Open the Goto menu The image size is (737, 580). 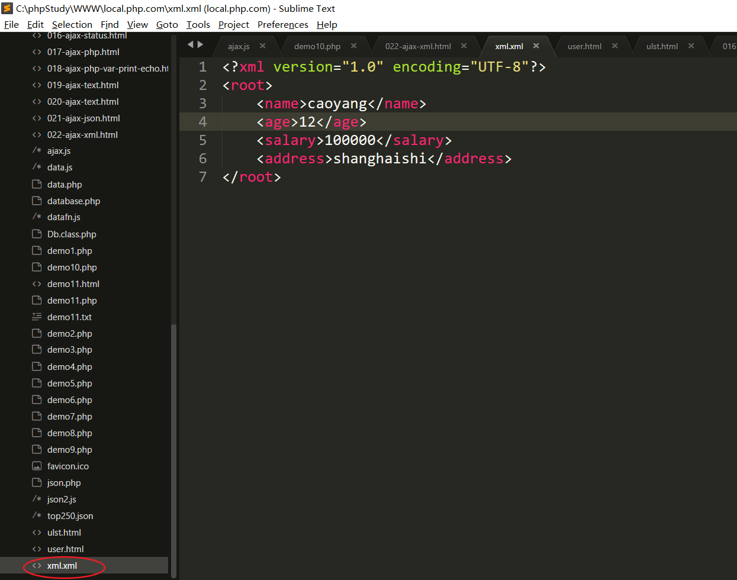(x=167, y=24)
